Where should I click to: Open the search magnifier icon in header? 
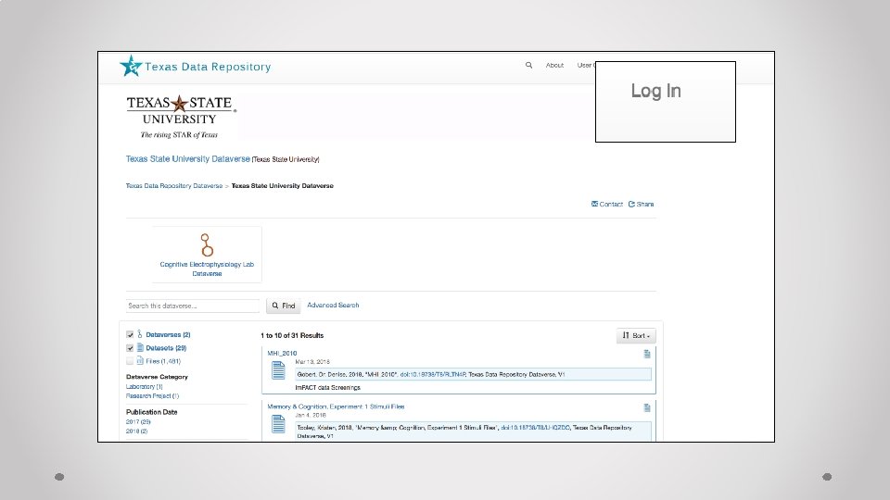pyautogui.click(x=529, y=65)
